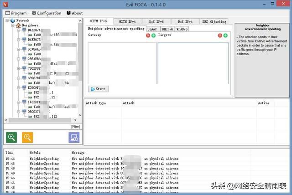Screen dimensions: 292x195
Task: Select computer icon of EC6C9F node
Action: (24, 87)
